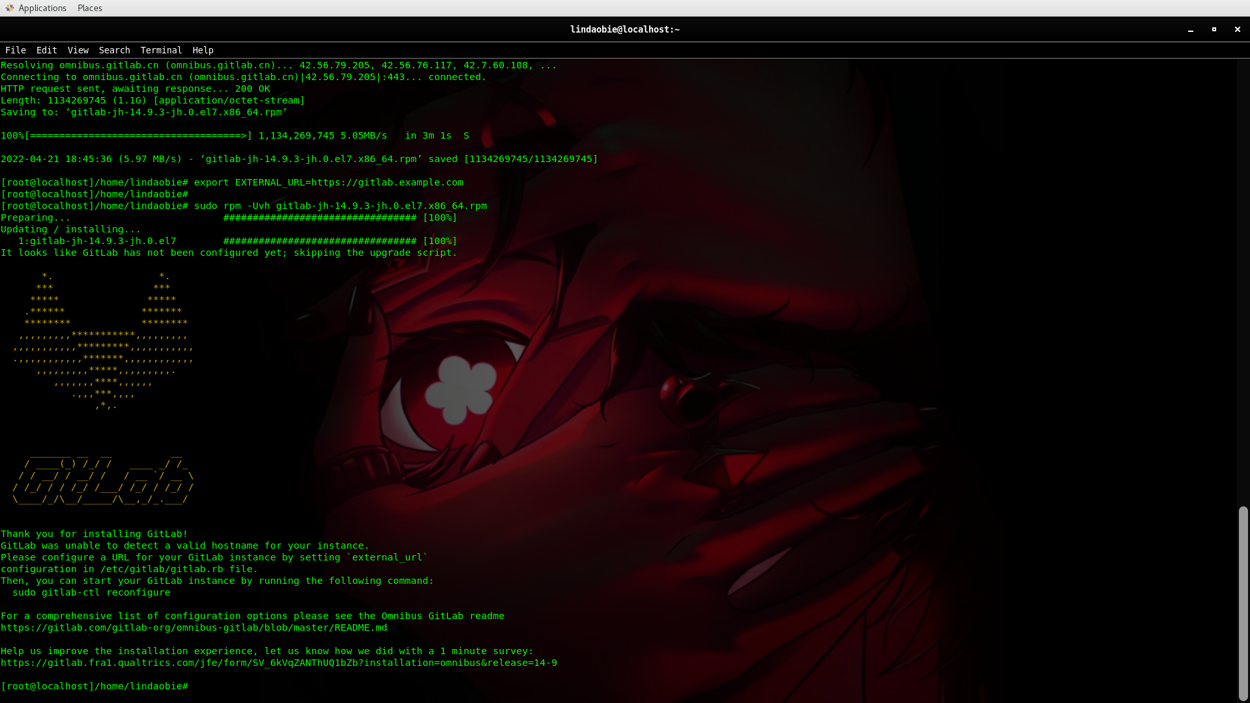Click 'sudo gitlab-ctl reconfigure' command text

coord(91,592)
